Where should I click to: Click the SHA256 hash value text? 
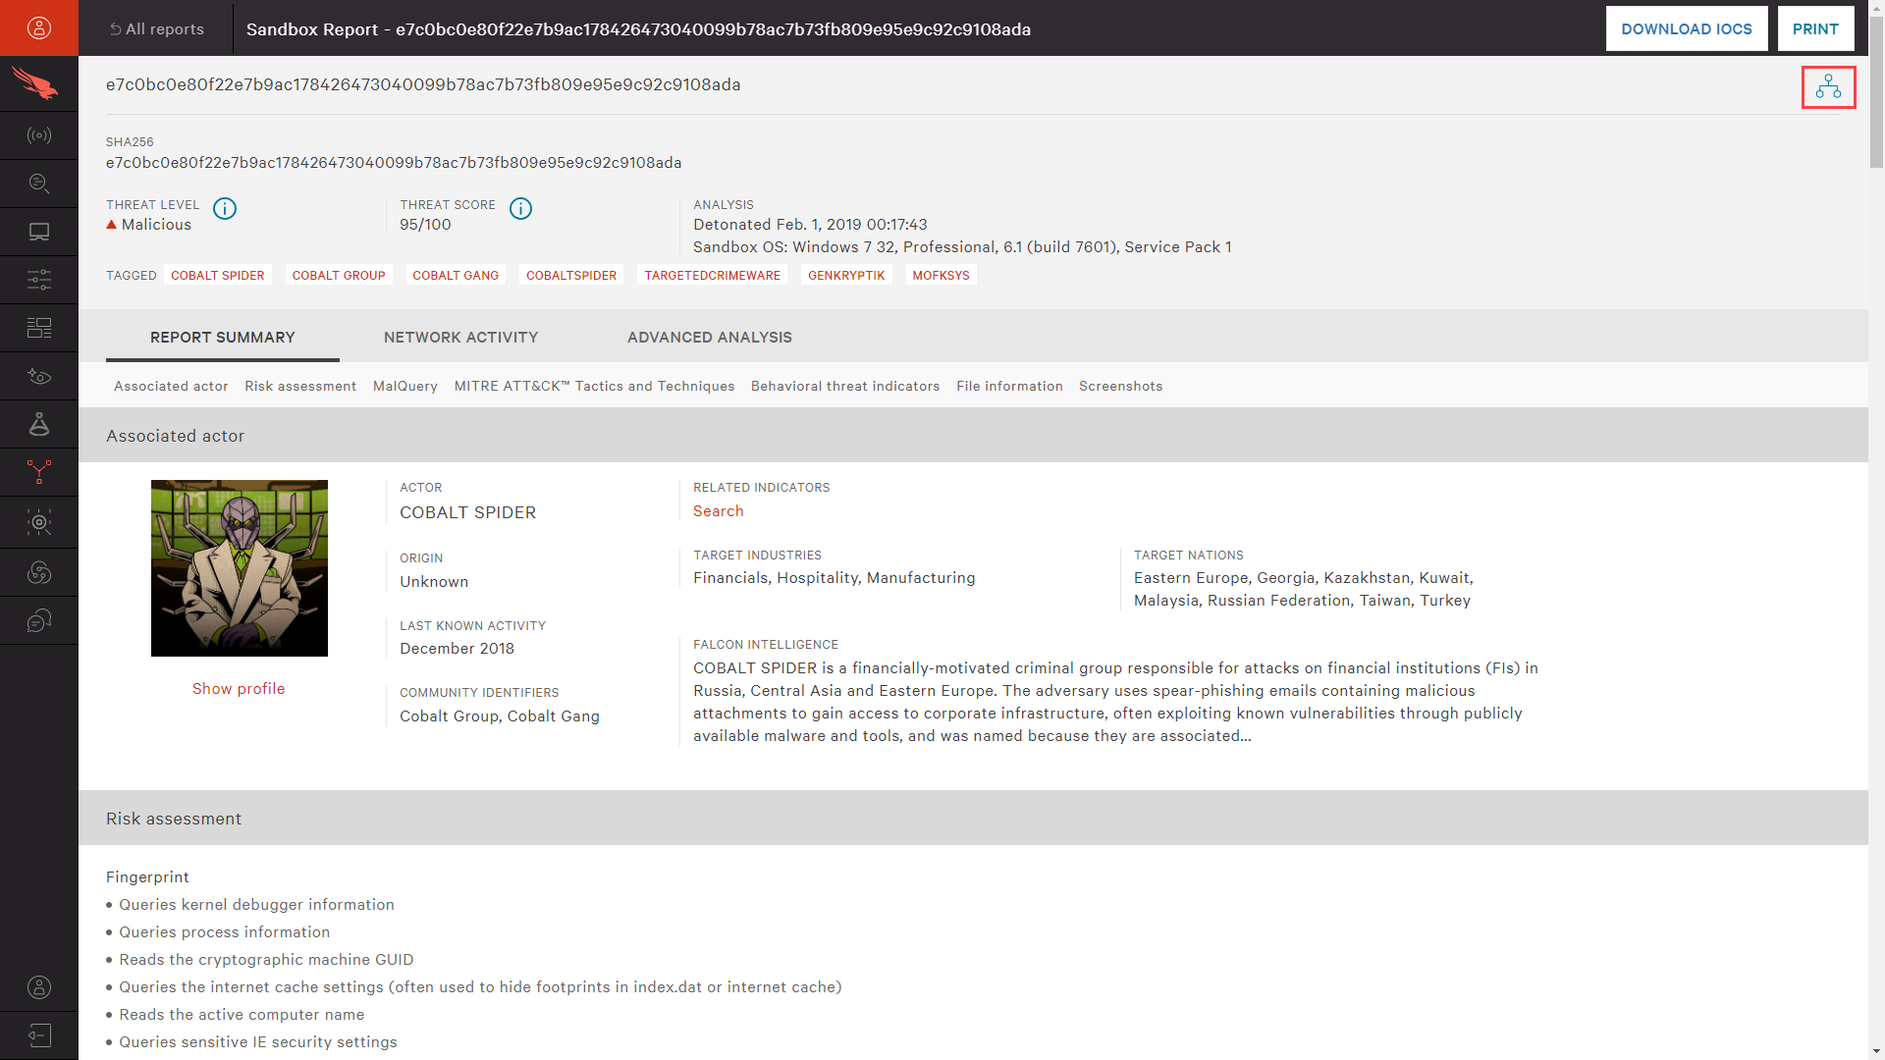[x=394, y=163]
